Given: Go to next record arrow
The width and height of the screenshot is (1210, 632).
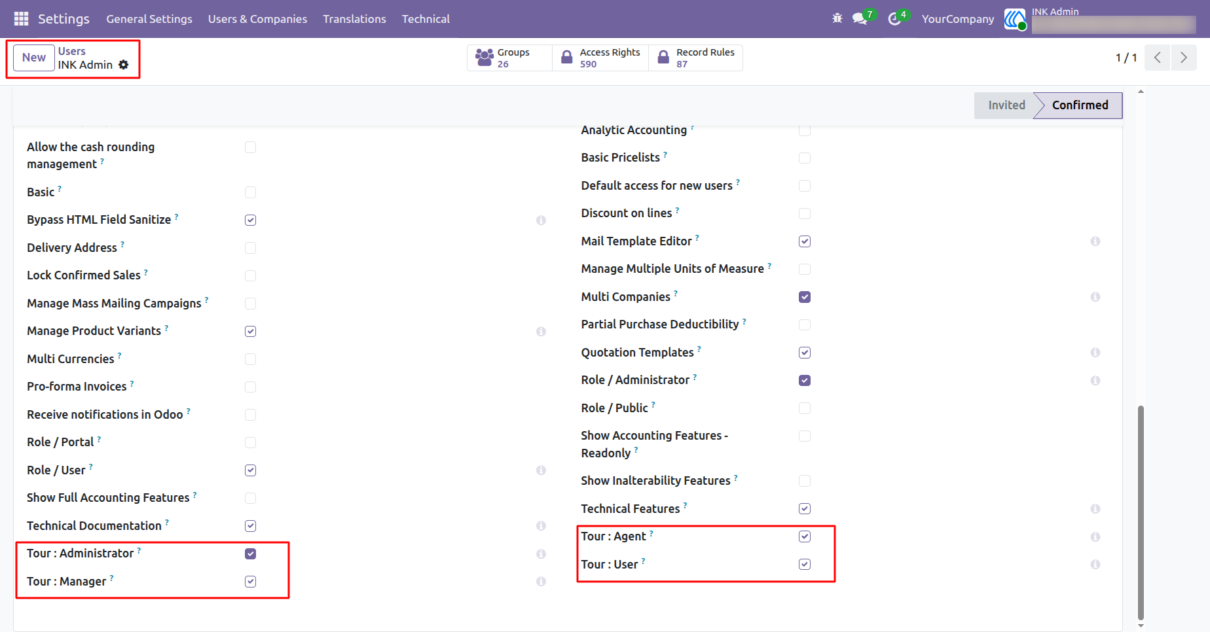Looking at the screenshot, I should coord(1184,58).
